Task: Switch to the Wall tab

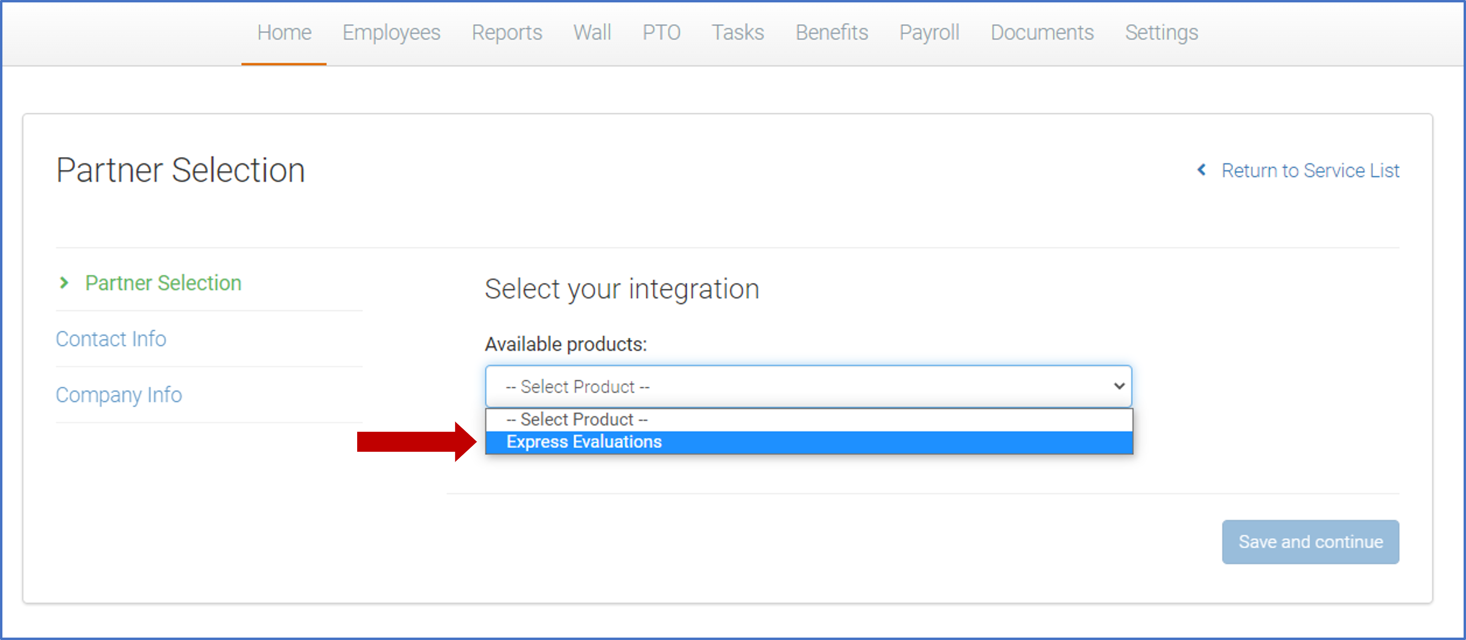Action: tap(592, 33)
